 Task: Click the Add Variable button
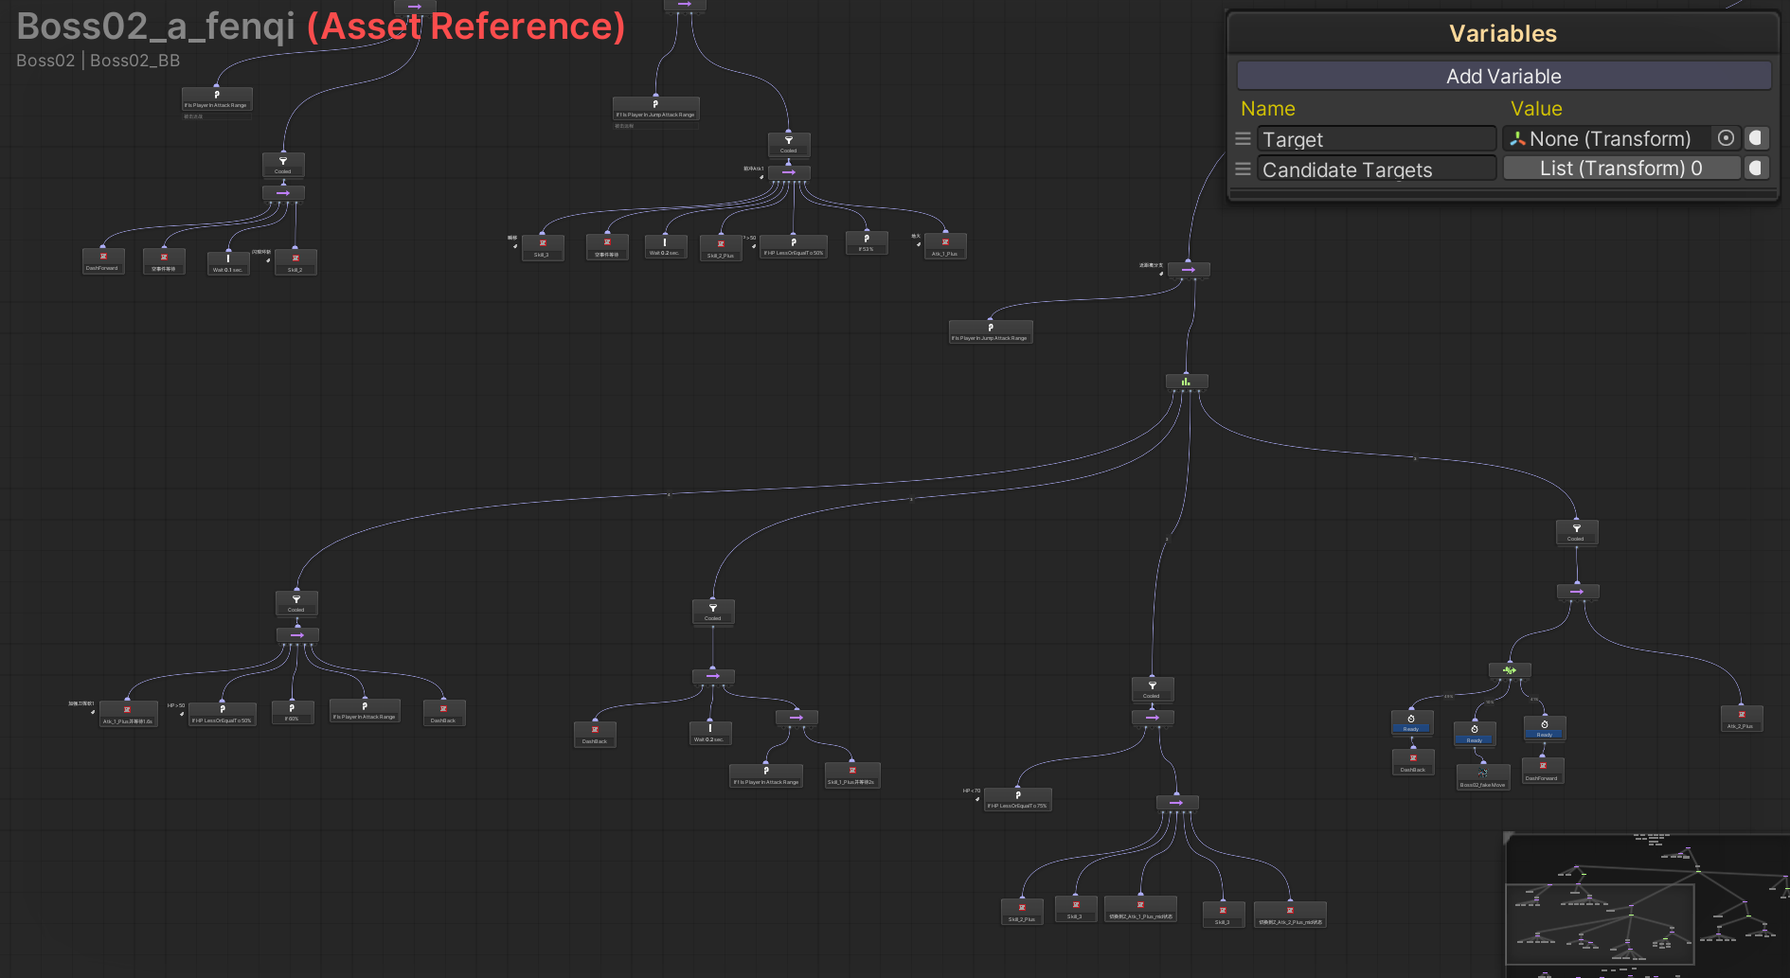pos(1503,76)
